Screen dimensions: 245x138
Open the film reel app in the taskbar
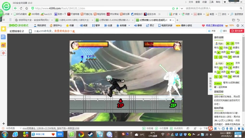(x=109, y=134)
